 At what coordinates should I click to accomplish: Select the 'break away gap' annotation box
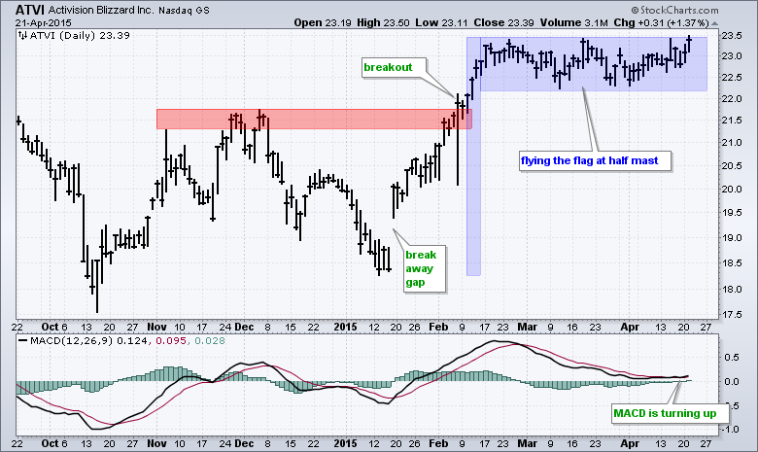tap(425, 269)
